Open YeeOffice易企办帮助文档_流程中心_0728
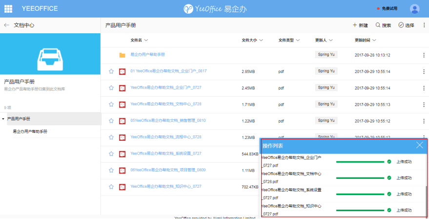The width and height of the screenshot is (429, 219). tap(166, 137)
